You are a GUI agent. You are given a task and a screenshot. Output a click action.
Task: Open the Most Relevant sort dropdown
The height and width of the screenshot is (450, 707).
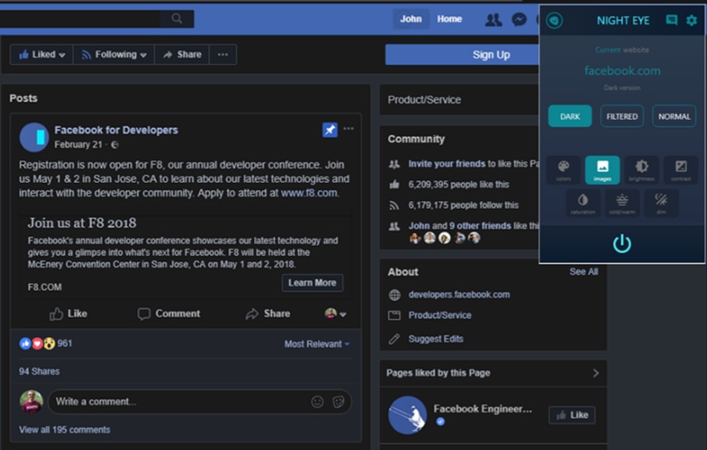click(317, 344)
